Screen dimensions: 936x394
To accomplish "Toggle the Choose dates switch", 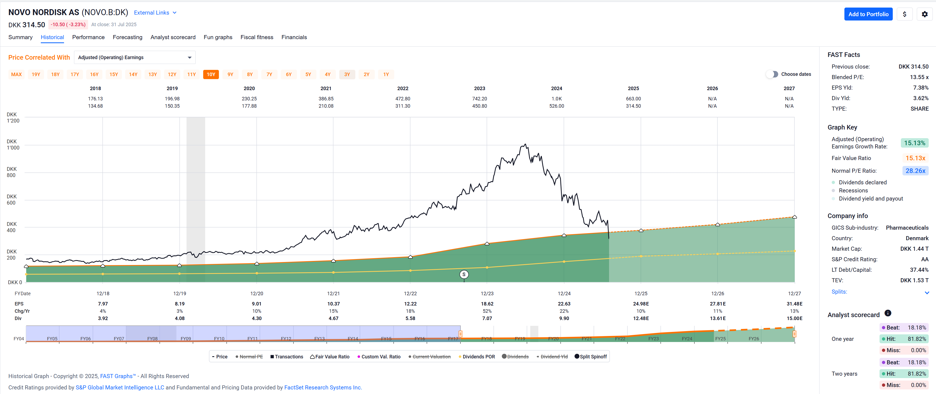I will pyautogui.click(x=772, y=74).
